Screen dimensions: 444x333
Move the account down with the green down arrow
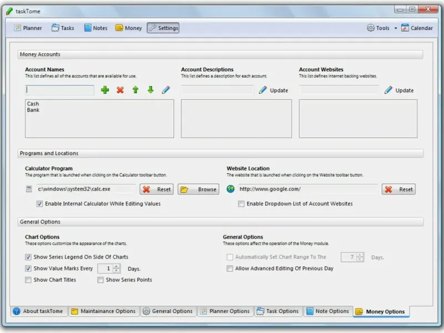tap(150, 90)
